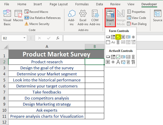The image size is (163, 125).
Task: Switch to the View tab
Action: pyautogui.click(x=131, y=4)
